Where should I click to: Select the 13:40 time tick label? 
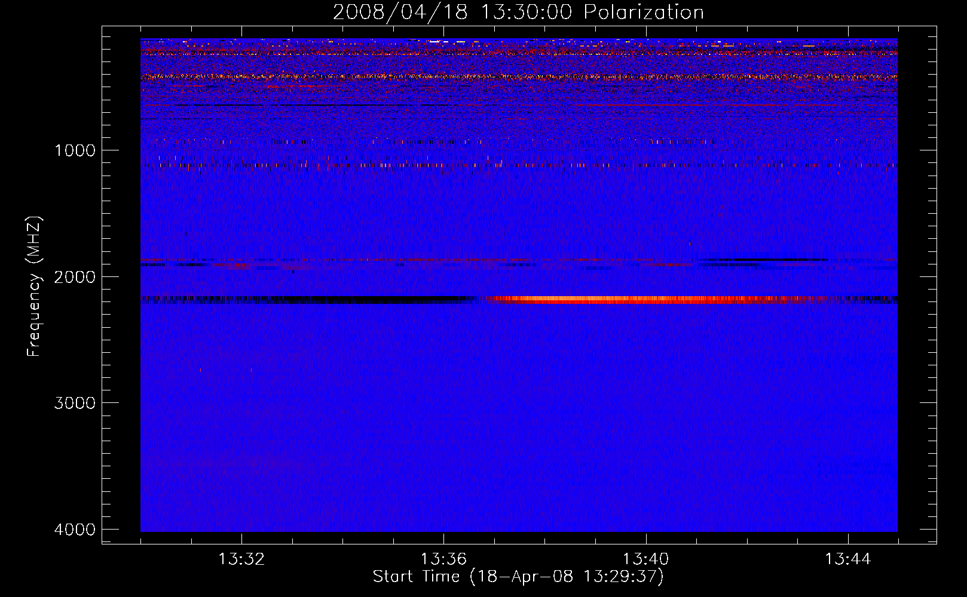pos(645,559)
